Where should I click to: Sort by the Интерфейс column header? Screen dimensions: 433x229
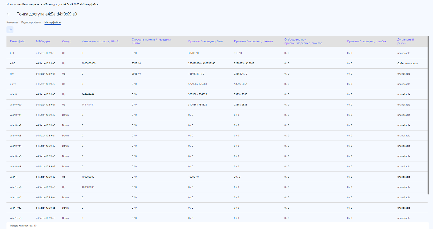click(x=18, y=41)
